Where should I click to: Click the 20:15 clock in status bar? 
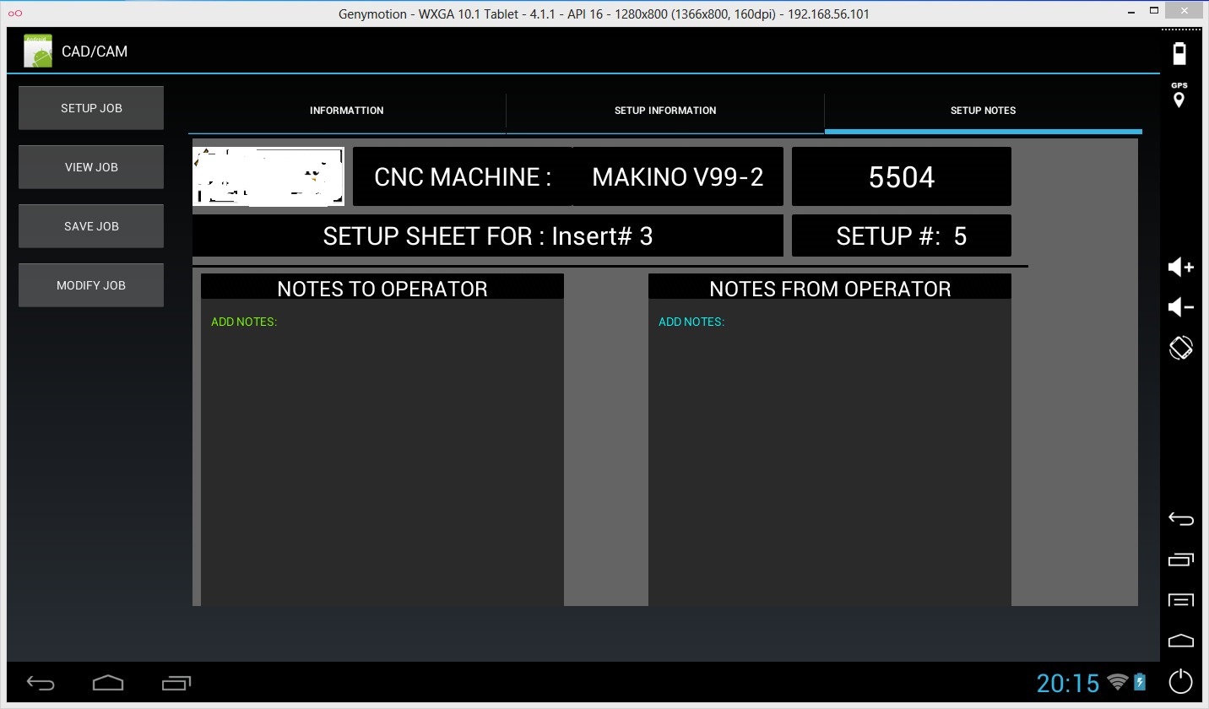[1068, 683]
